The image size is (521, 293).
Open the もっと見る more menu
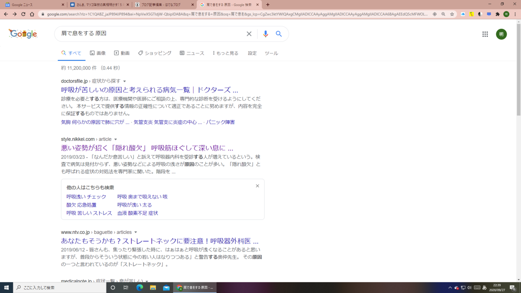(x=225, y=53)
